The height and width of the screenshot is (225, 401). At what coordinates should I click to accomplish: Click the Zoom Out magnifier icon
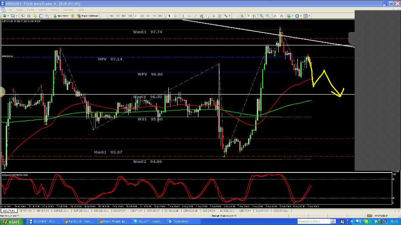click(267, 16)
